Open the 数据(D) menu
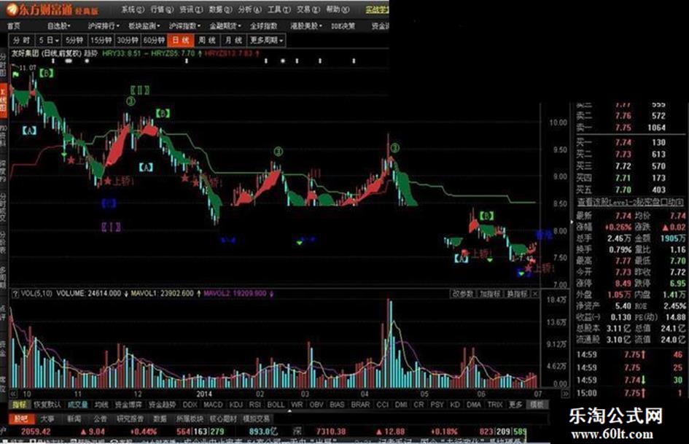Image resolution: width=689 pixels, height=444 pixels. click(221, 9)
